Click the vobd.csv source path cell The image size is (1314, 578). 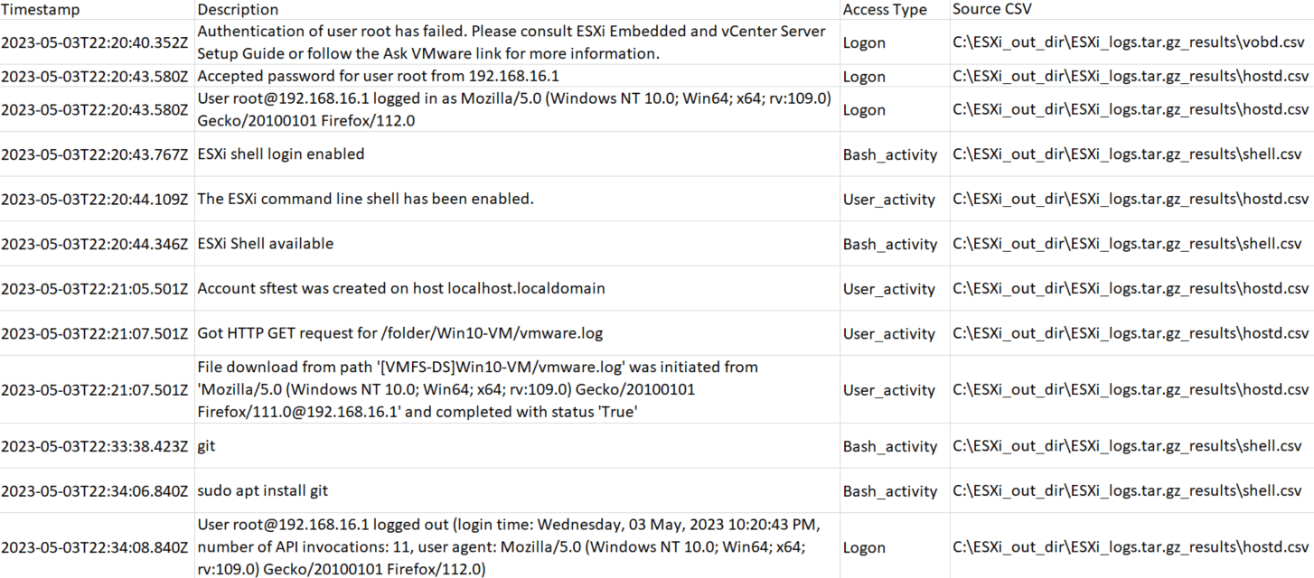point(1130,42)
